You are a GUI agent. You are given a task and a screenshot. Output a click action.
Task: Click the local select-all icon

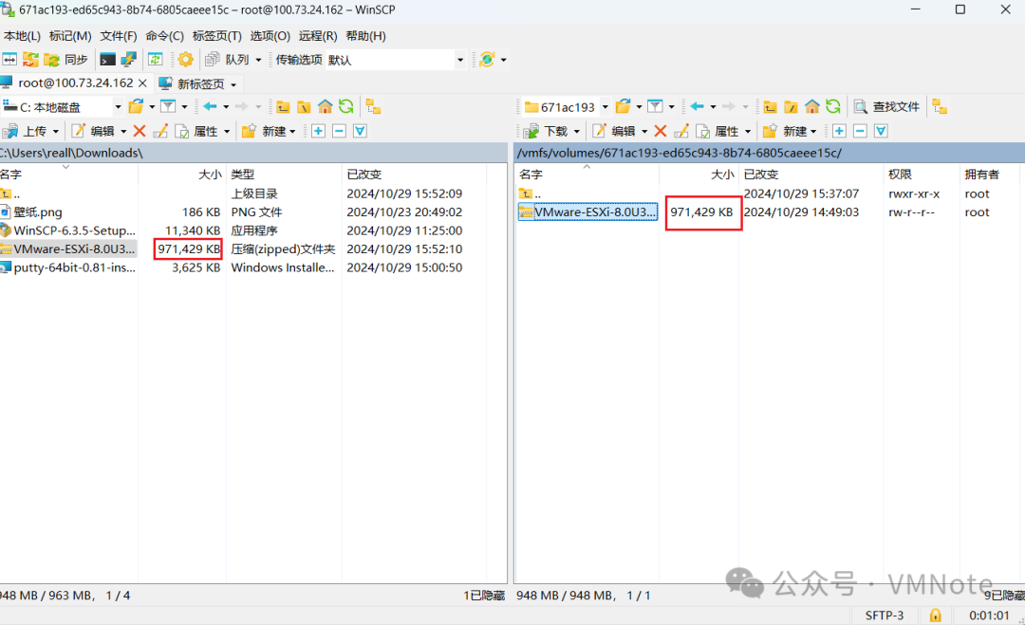[x=361, y=131]
